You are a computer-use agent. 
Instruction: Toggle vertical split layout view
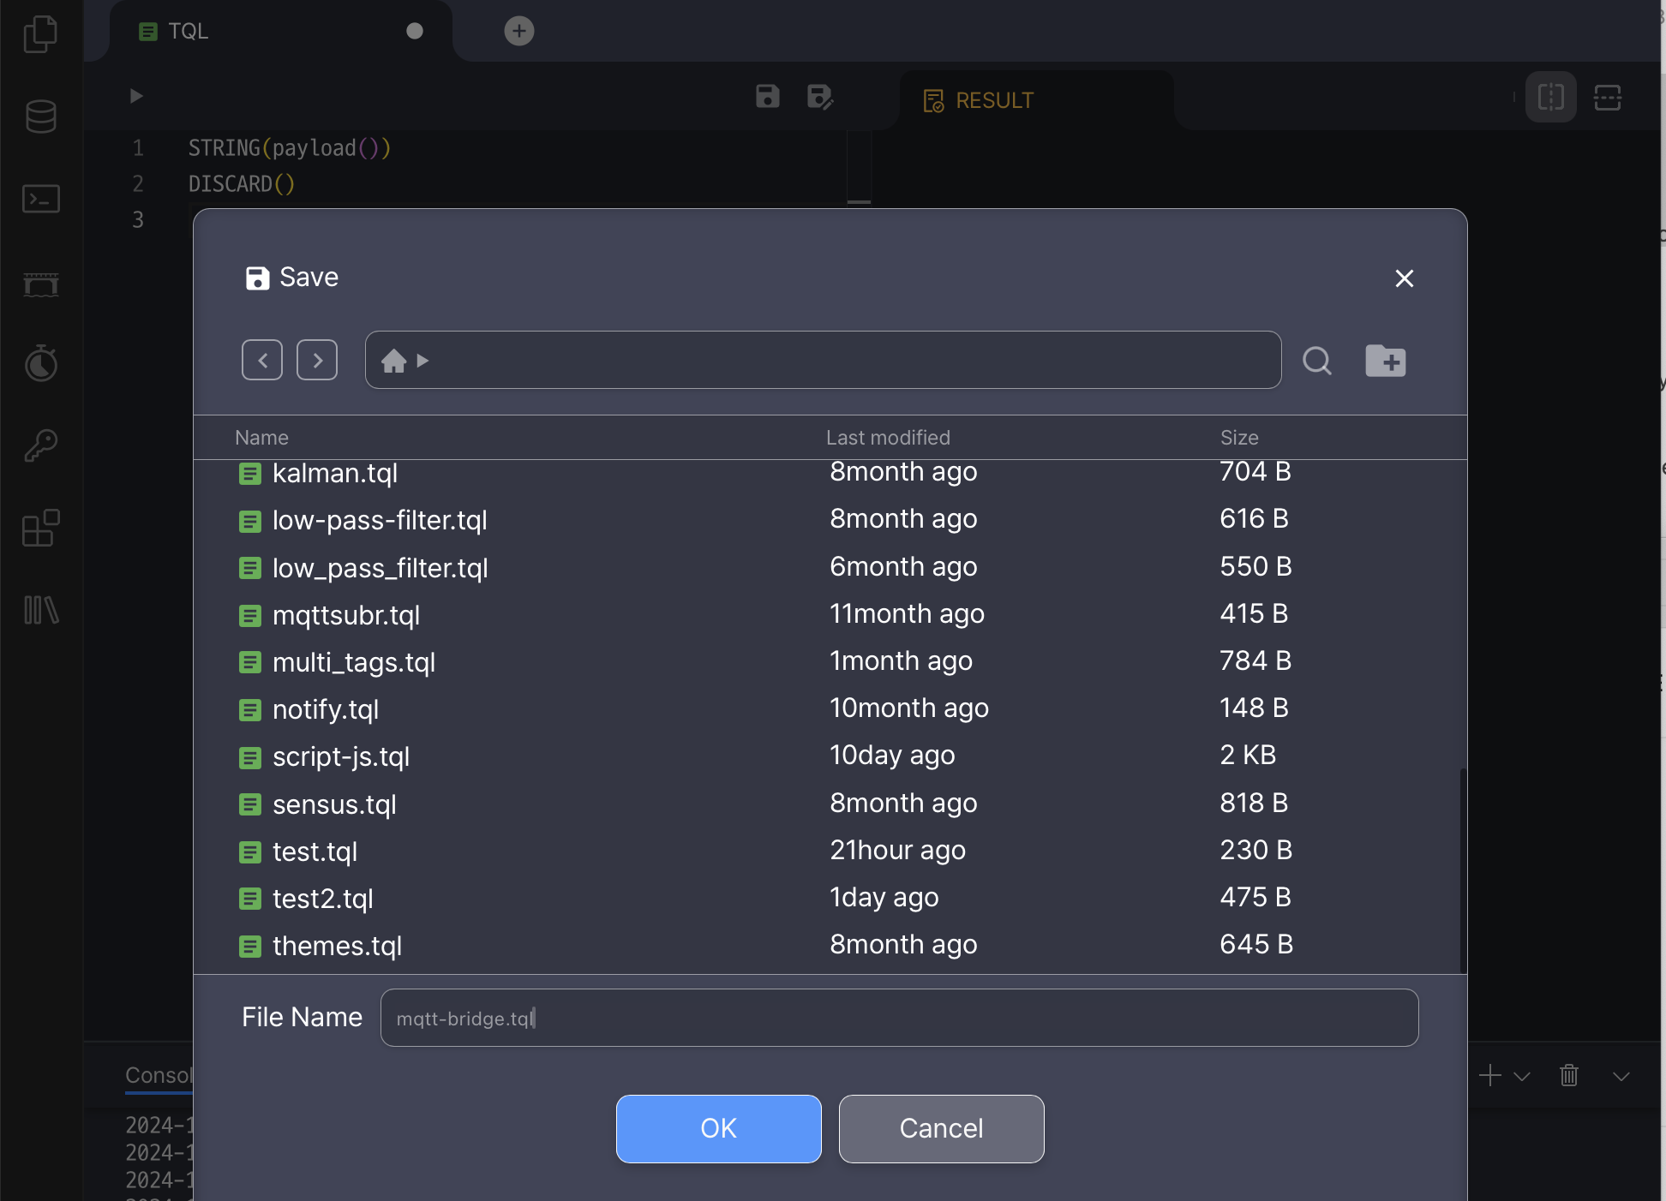[x=1550, y=97]
